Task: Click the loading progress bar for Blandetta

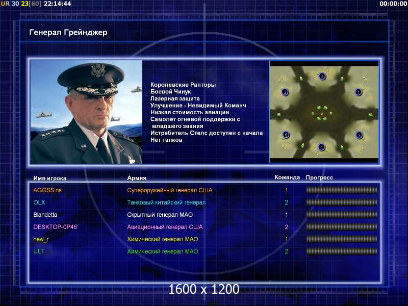Action: click(342, 215)
